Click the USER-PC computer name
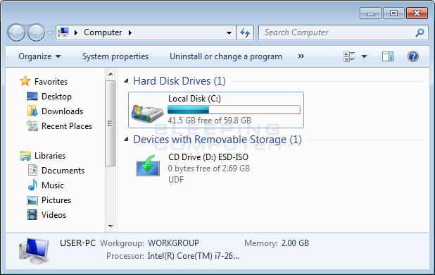Image resolution: width=435 pixels, height=275 pixels. (77, 243)
